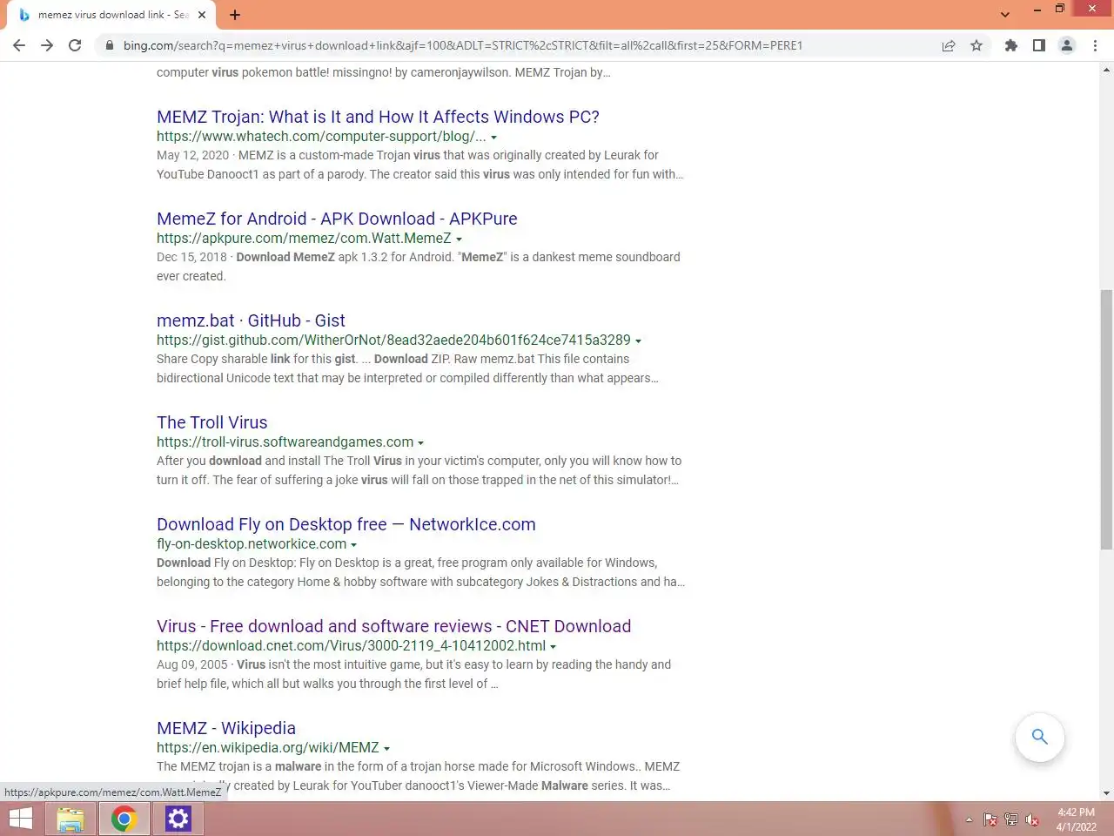Screen dimensions: 1114x836
Task: Open the Chrome profile avatar
Action: coord(1067,45)
